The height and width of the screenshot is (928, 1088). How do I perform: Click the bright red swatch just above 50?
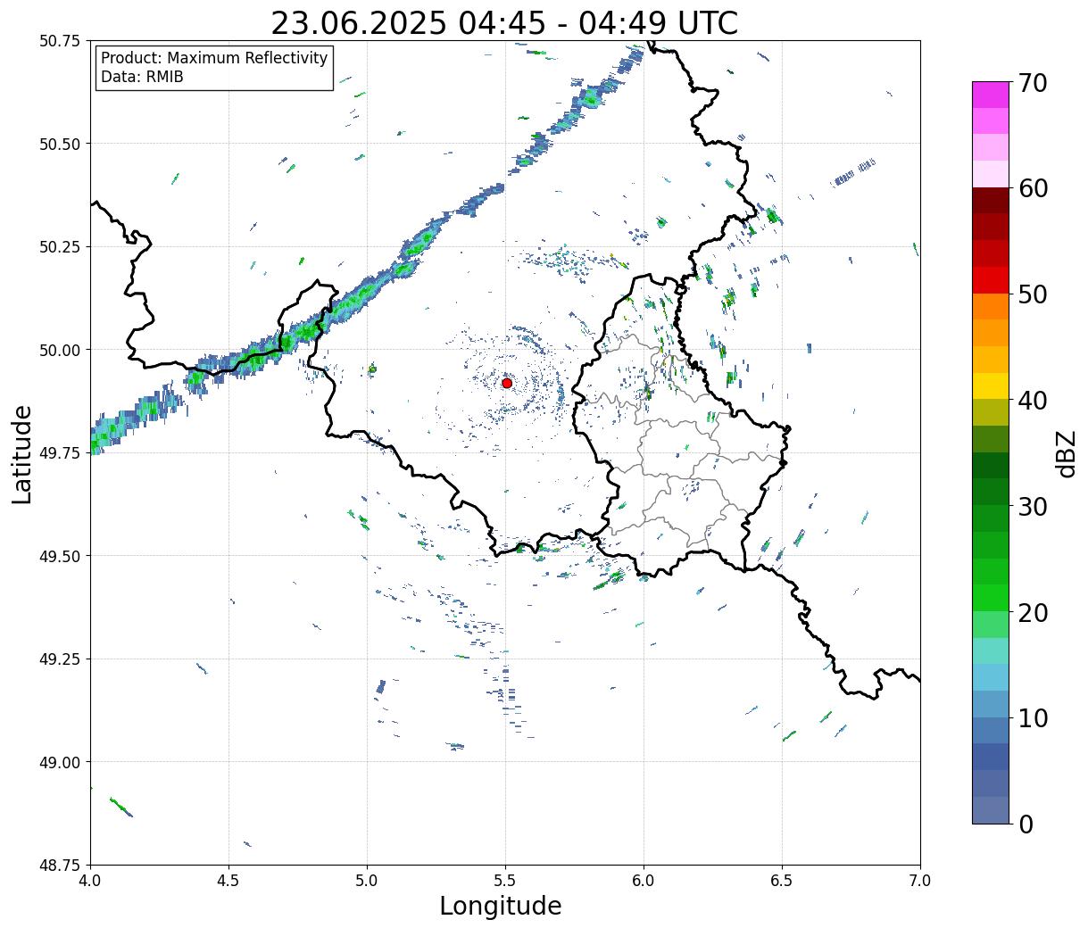(x=991, y=280)
